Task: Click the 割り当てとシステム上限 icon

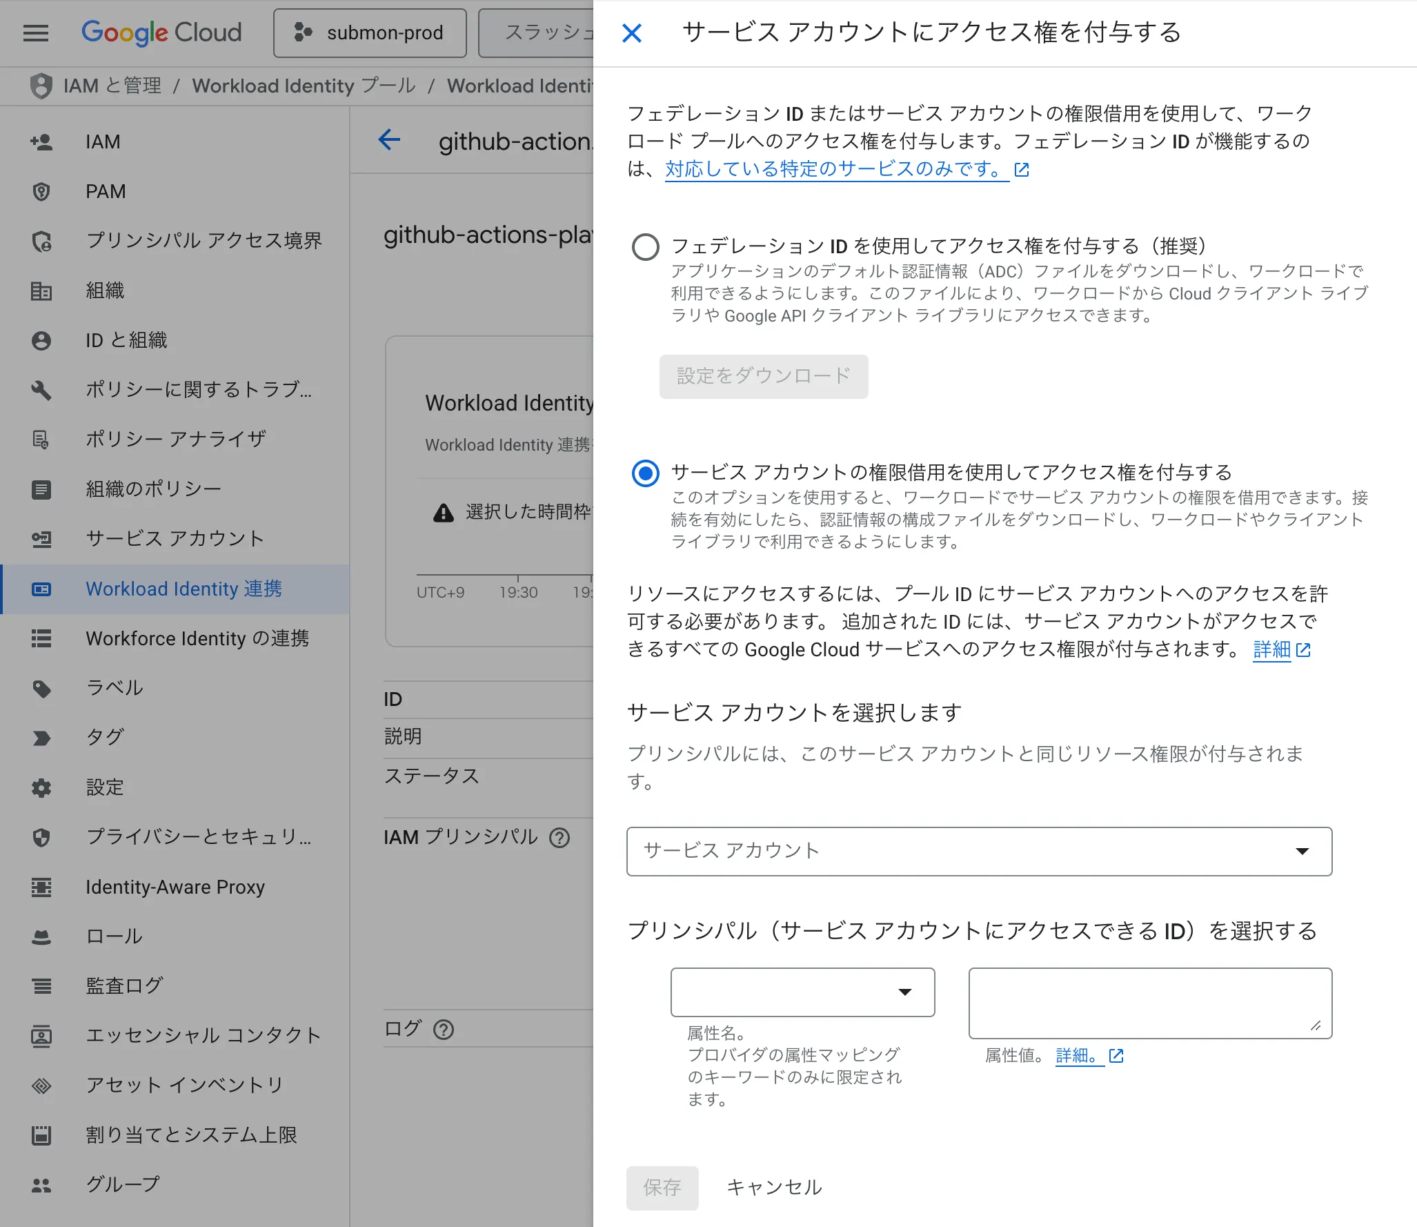Action: click(x=41, y=1135)
